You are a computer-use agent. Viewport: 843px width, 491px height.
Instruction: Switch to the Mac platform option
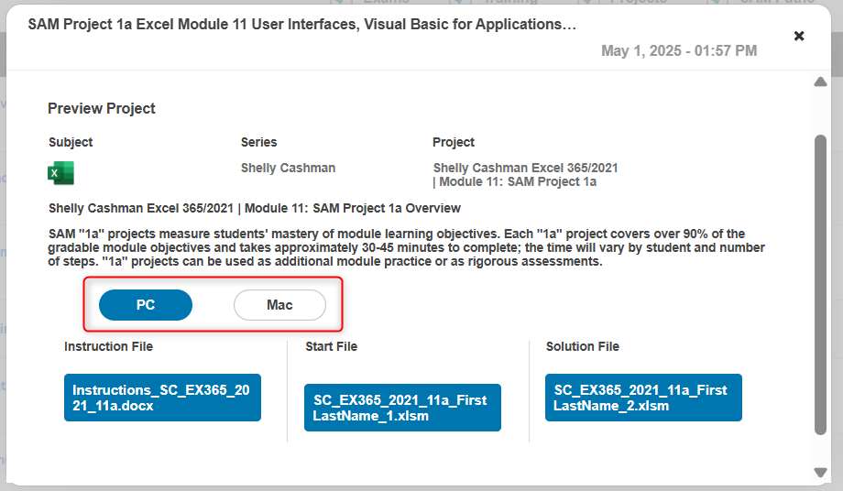tap(279, 305)
